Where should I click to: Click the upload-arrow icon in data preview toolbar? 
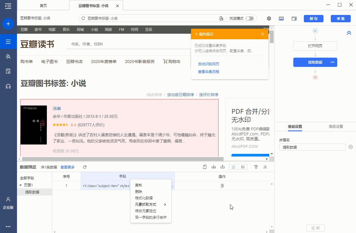pyautogui.click(x=223, y=167)
